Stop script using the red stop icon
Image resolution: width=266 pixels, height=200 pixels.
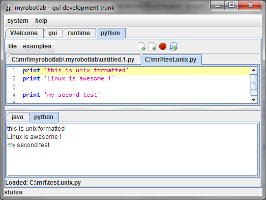click(163, 46)
